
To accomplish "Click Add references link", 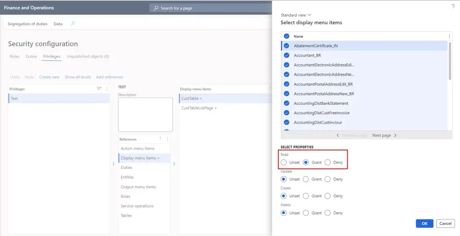I will click(x=110, y=77).
